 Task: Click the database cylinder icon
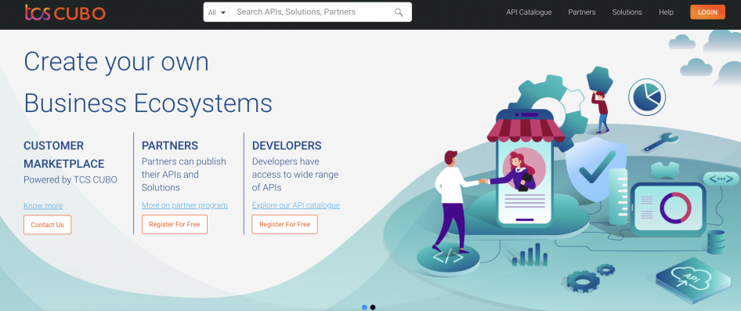tap(716, 242)
